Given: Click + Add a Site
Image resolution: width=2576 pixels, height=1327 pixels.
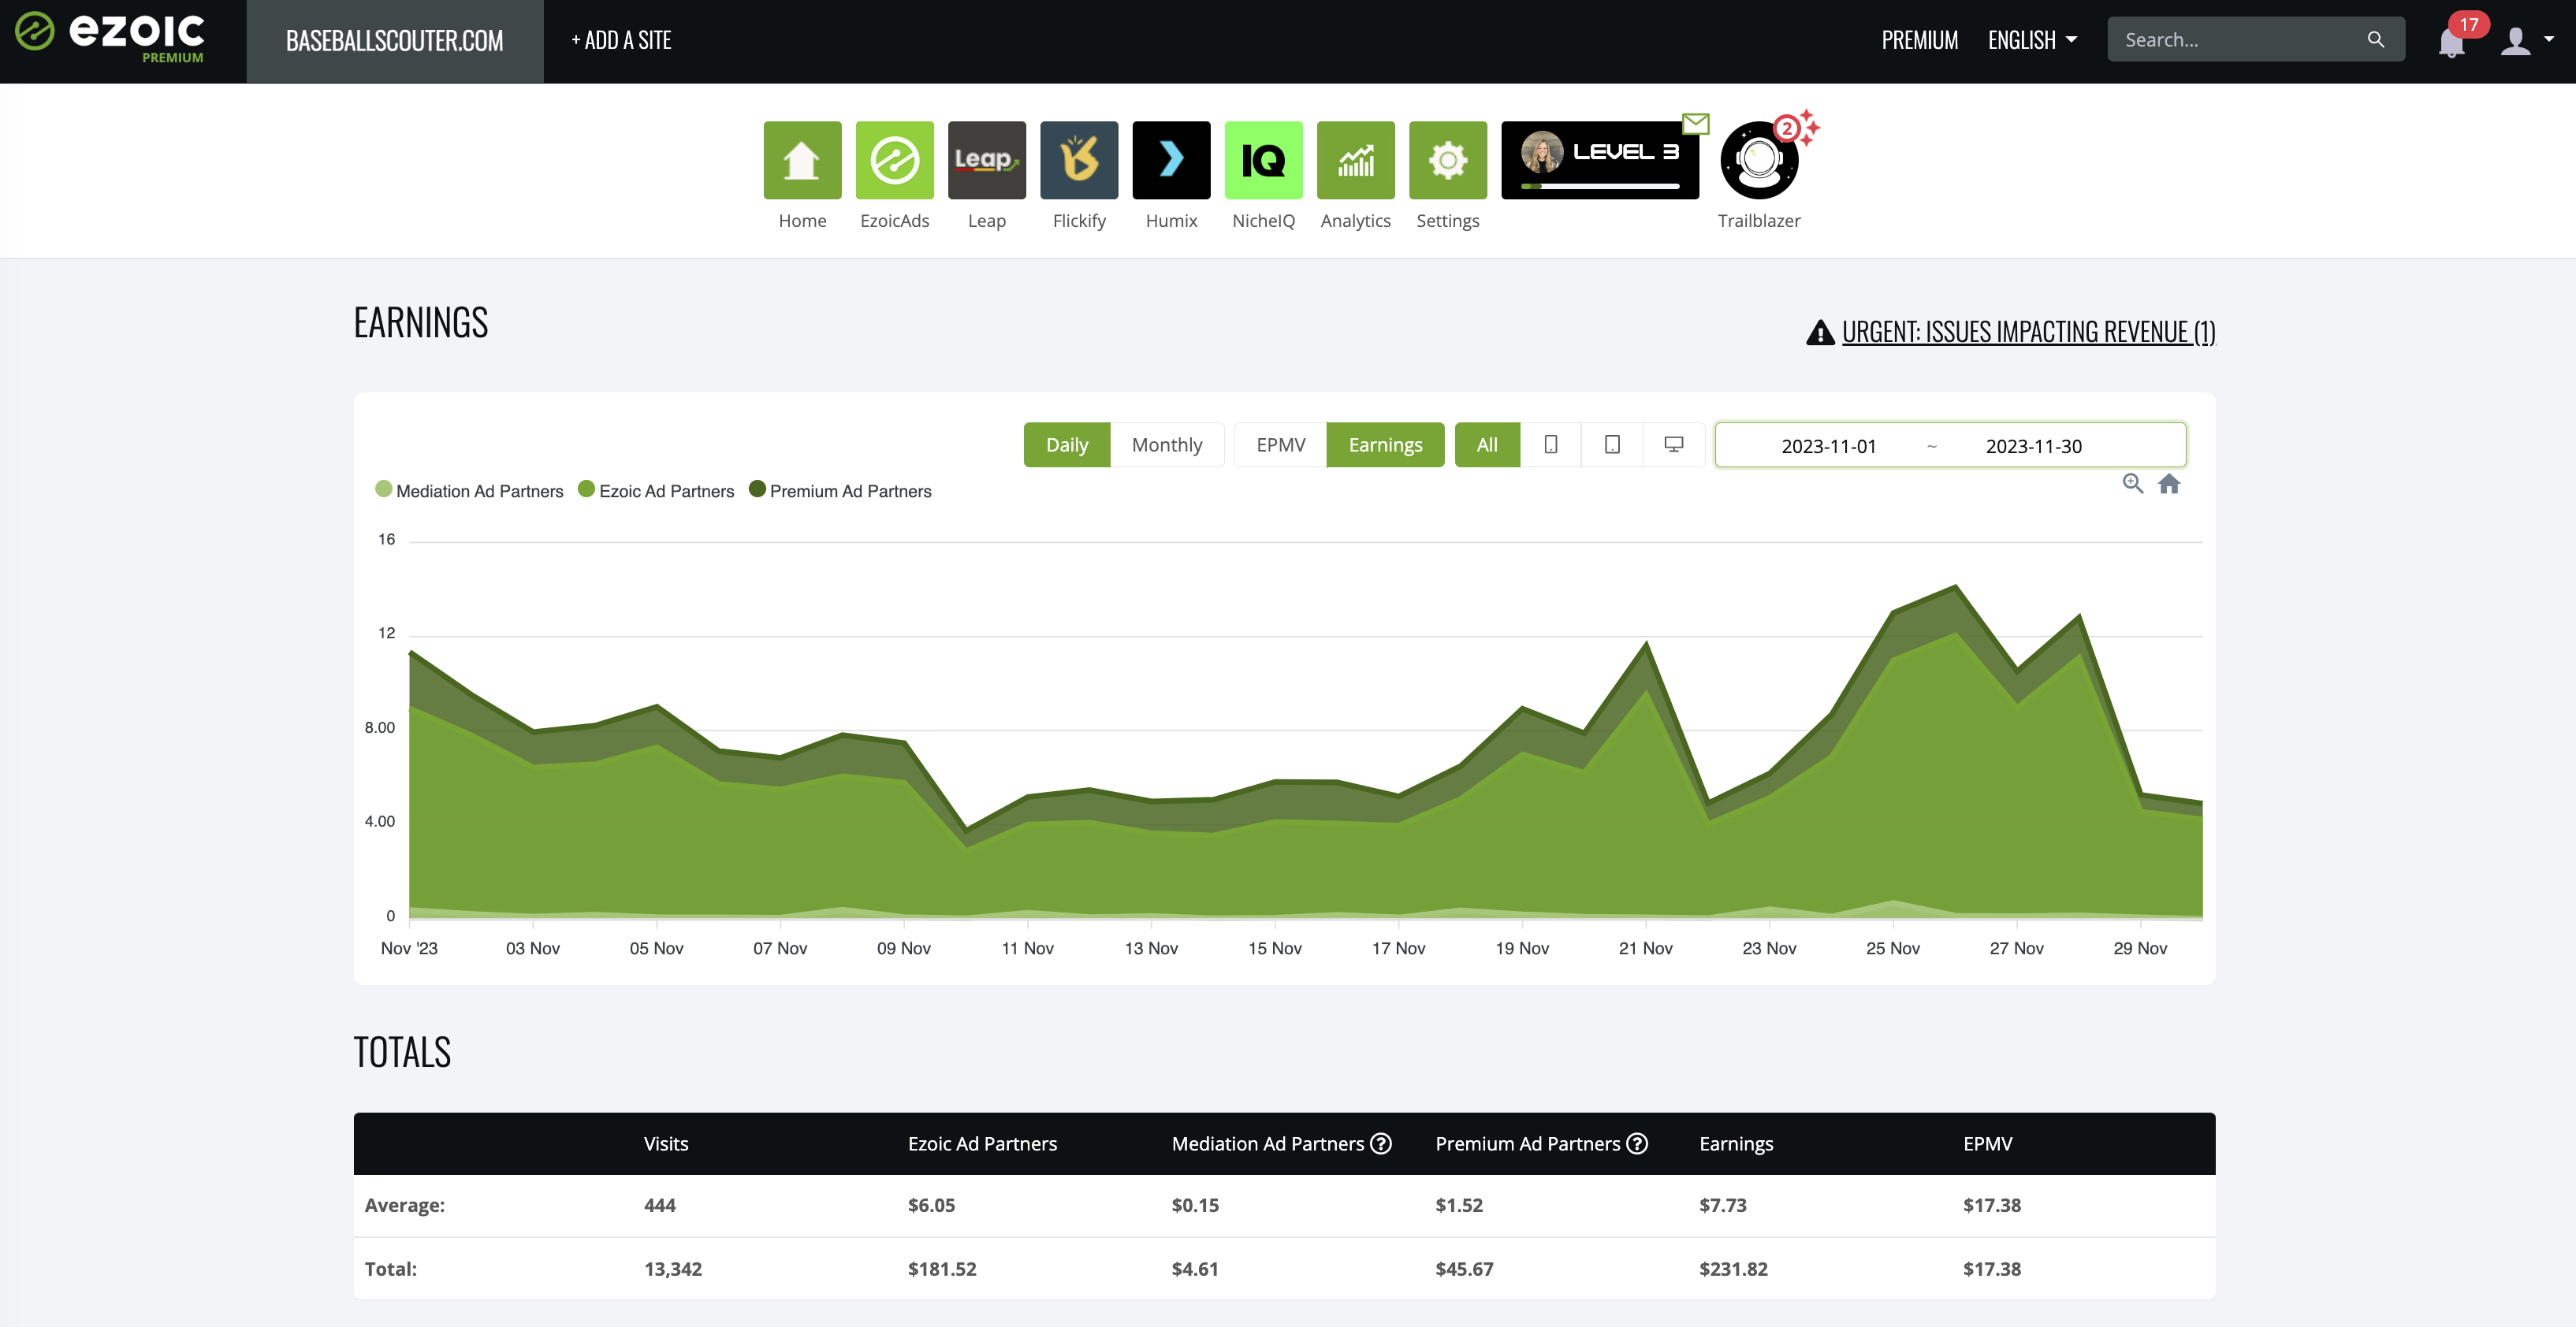Looking at the screenshot, I should point(621,41).
